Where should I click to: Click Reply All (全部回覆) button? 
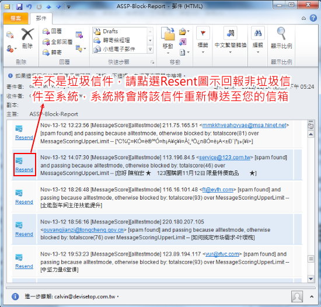(x=57, y=42)
